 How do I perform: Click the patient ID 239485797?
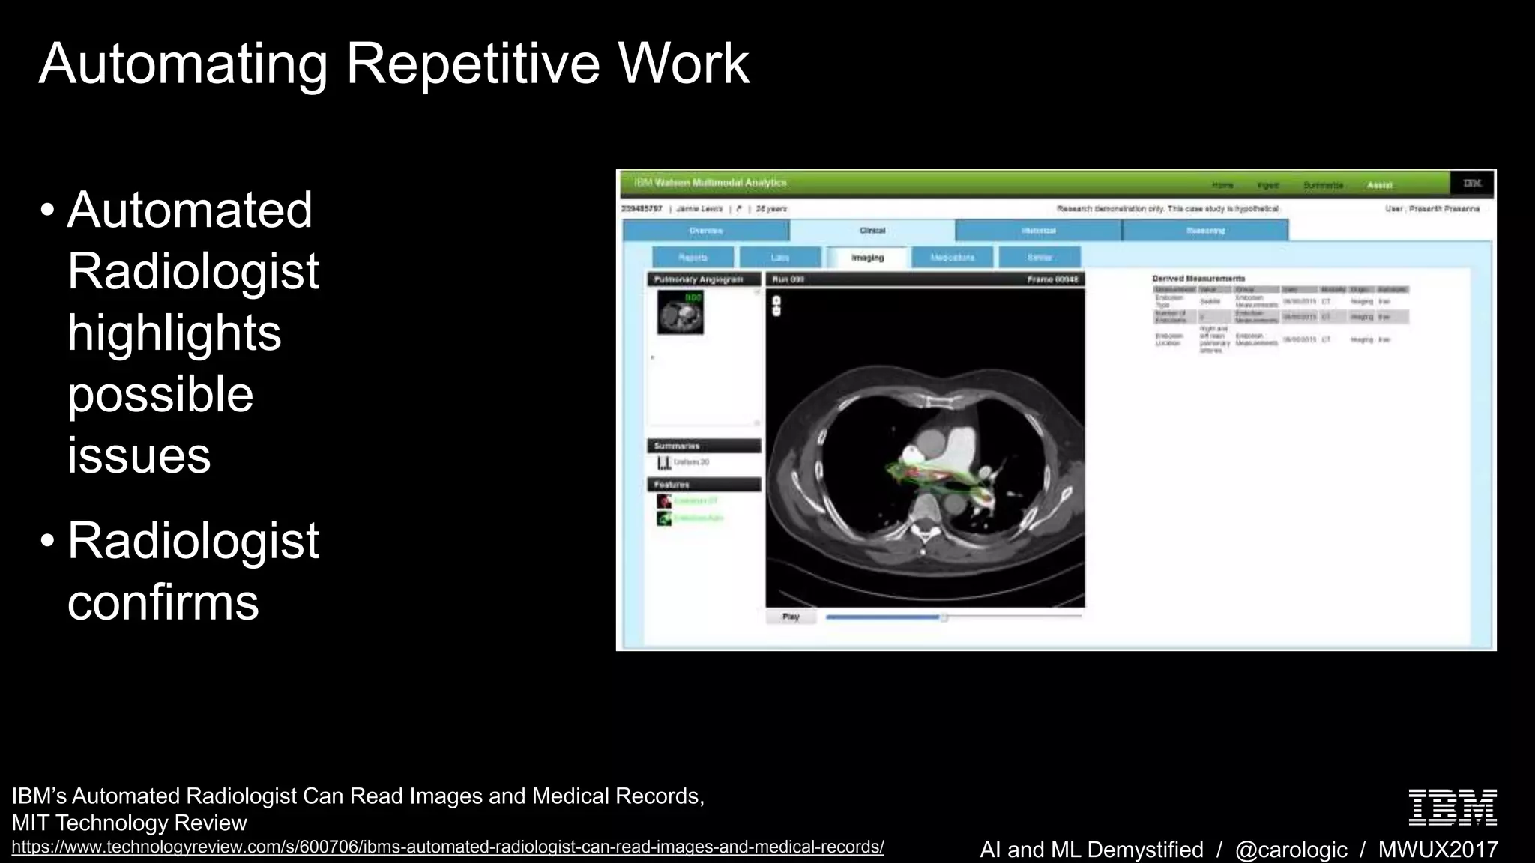point(642,208)
